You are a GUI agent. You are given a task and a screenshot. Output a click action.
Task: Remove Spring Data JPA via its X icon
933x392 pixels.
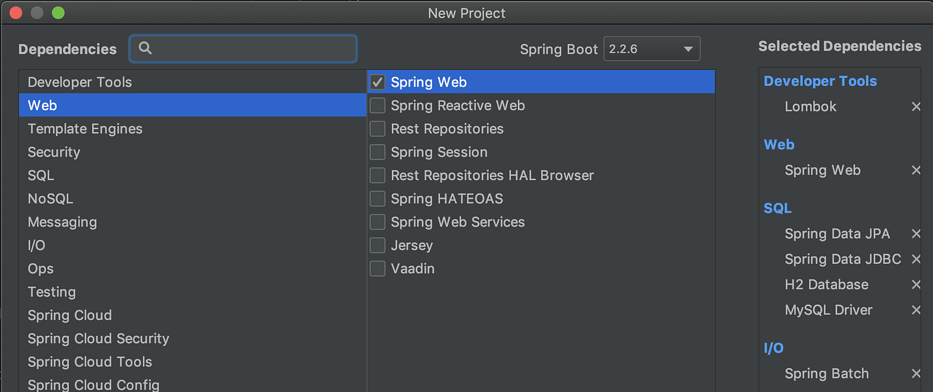click(916, 234)
